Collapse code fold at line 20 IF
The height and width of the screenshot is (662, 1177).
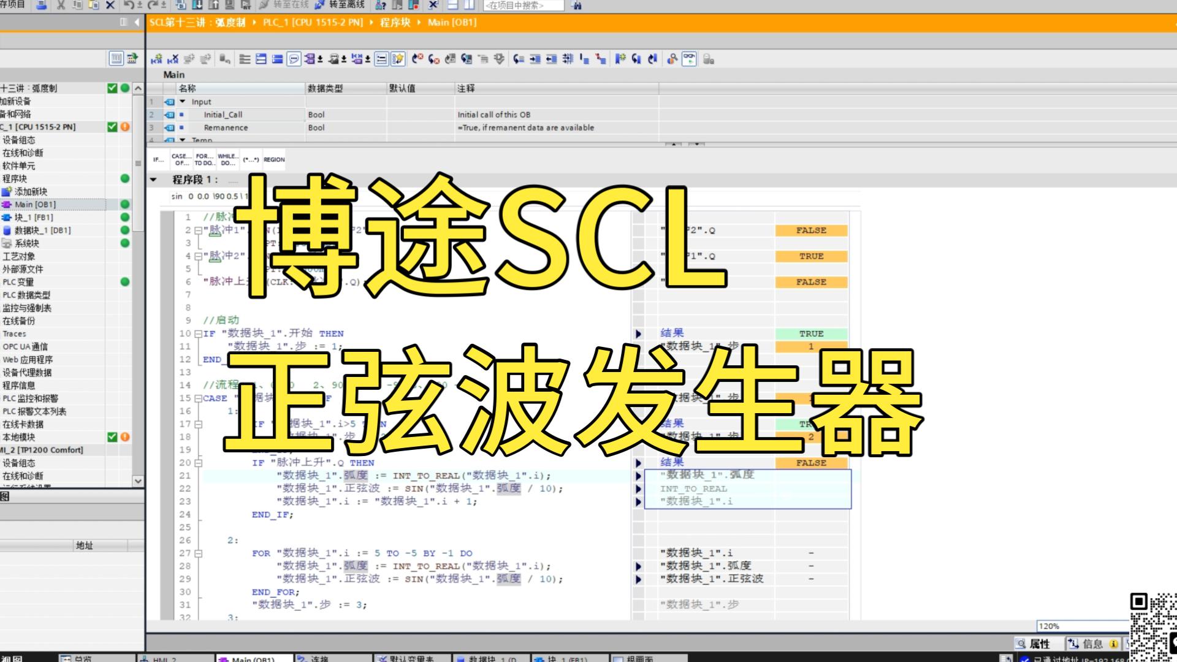pyautogui.click(x=198, y=463)
